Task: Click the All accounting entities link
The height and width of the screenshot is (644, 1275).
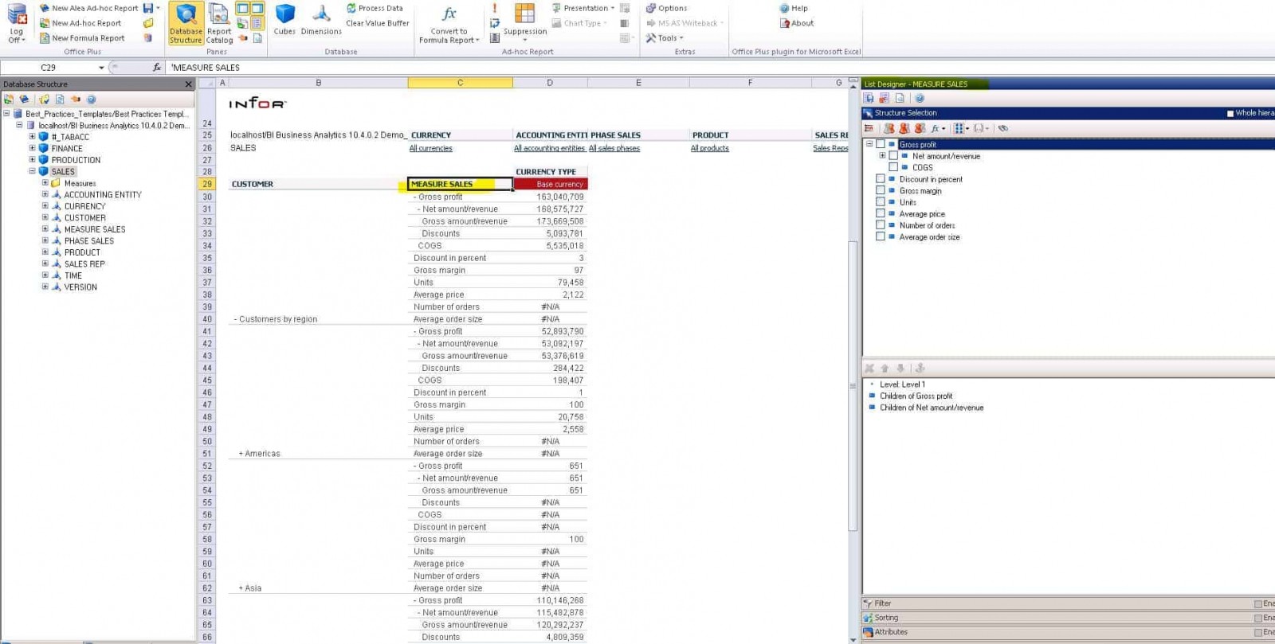Action: point(549,148)
